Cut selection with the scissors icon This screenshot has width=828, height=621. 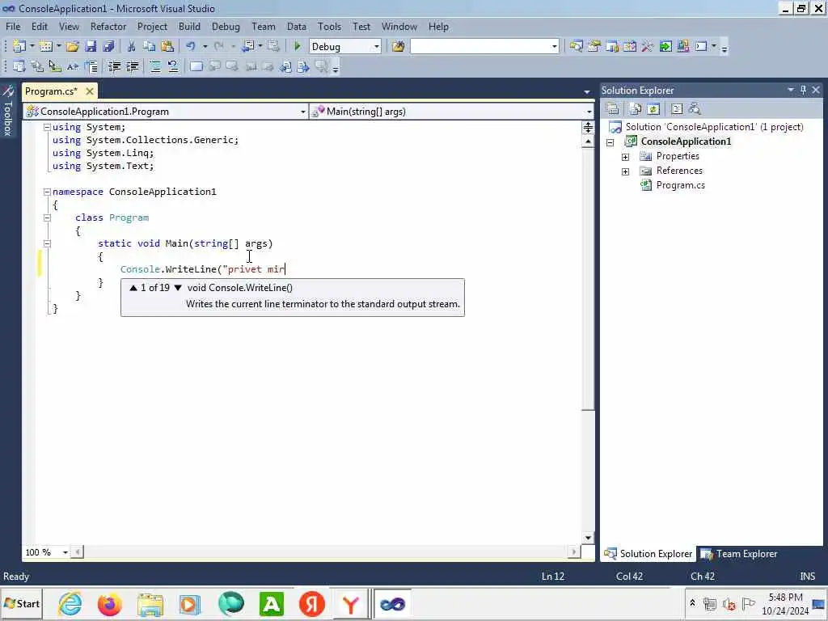point(131,46)
